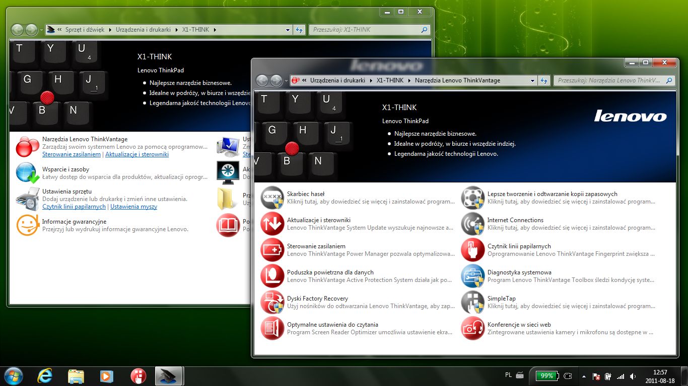Launch Aktualizacje i sterowniki red arrows icon in ThinkVantage window

click(272, 224)
